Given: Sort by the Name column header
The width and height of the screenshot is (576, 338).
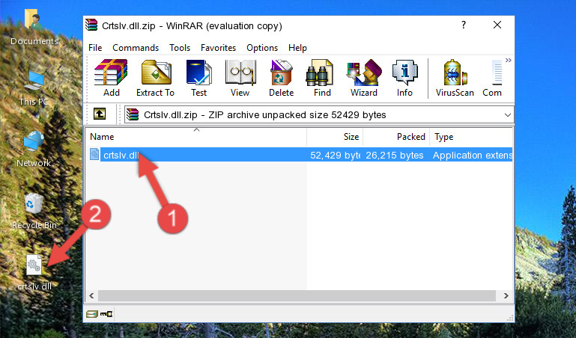Looking at the screenshot, I should click(x=196, y=137).
